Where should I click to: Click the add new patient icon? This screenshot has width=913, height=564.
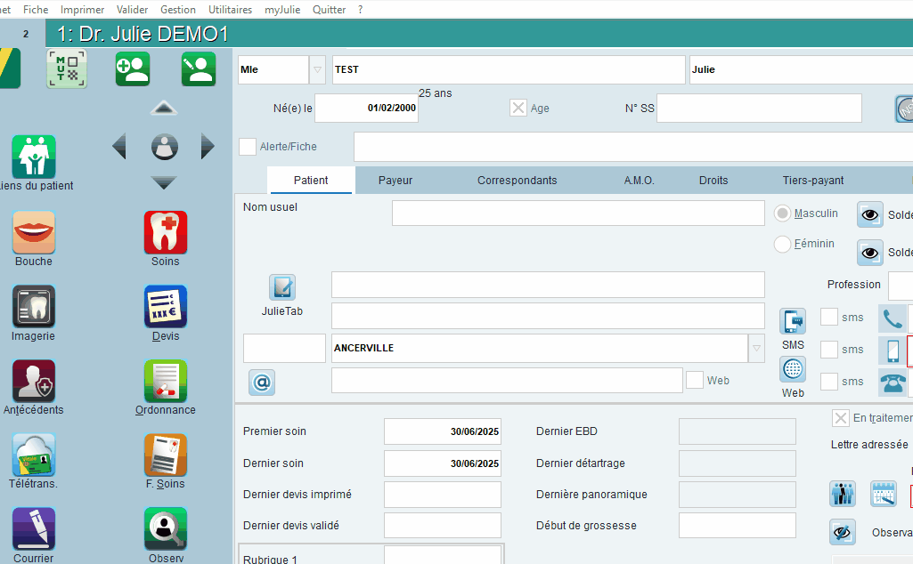coord(133,68)
